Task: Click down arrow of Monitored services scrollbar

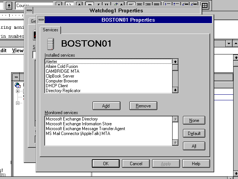Action: pos(175,142)
